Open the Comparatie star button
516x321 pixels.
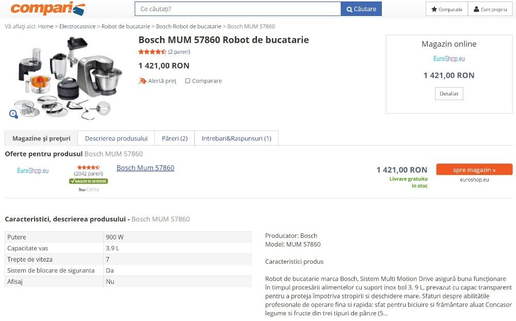click(446, 9)
